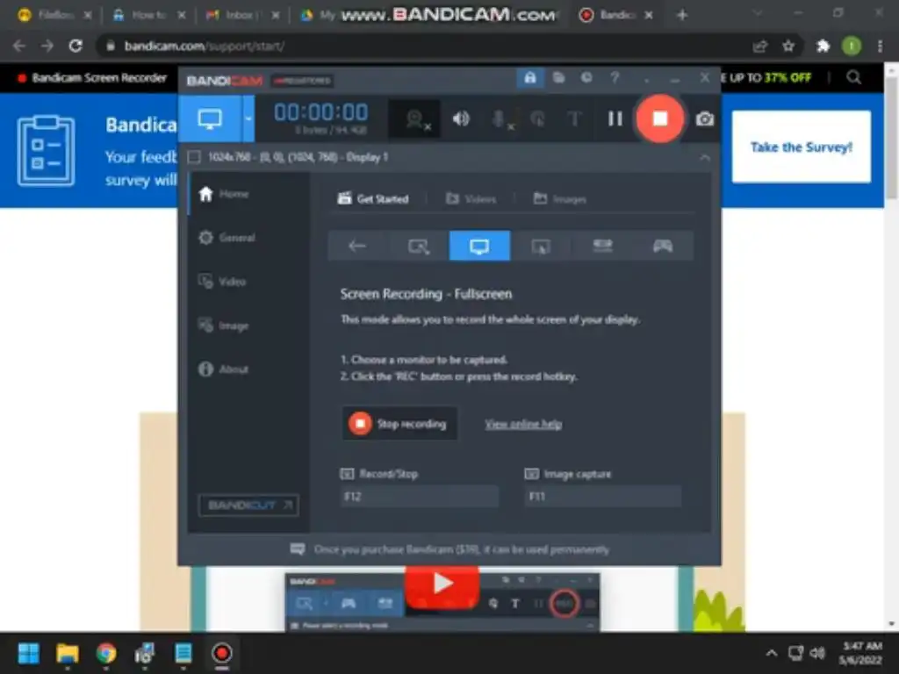This screenshot has height=674, width=899.
Task: Click the lock icon in Bandicam title bar
Action: click(x=529, y=78)
